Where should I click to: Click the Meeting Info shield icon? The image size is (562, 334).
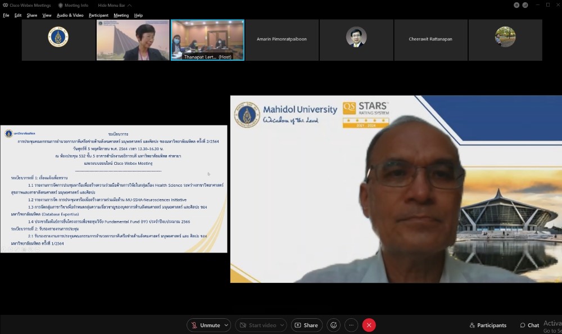(61, 5)
